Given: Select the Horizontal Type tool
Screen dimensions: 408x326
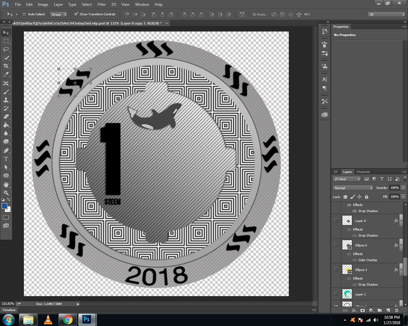Looking at the screenshot, I should [6, 159].
